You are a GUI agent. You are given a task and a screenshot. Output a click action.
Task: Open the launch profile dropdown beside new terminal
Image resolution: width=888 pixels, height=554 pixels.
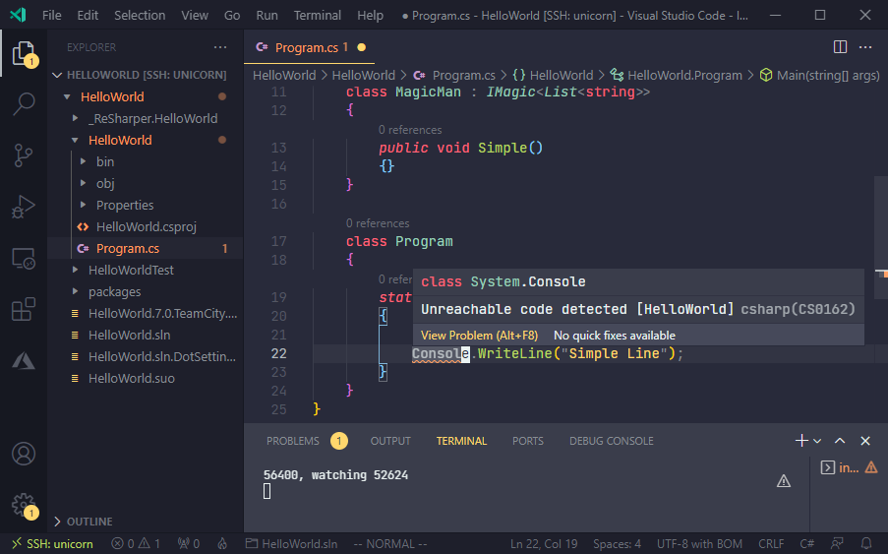coord(817,441)
